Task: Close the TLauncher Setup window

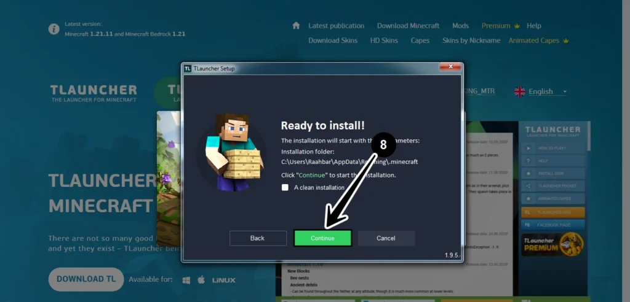Action: tap(450, 66)
